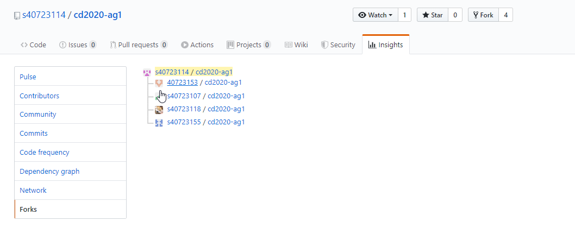Switch to the Code tab
This screenshot has width=575, height=246.
[x=33, y=45]
